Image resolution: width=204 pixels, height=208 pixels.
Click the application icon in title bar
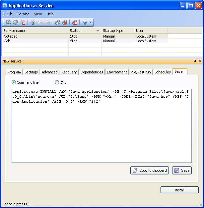5,6
